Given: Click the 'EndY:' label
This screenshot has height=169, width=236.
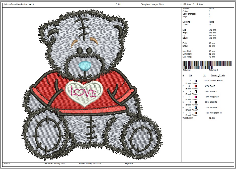Looking at the screenshot, I should pyautogui.click(x=185, y=46).
